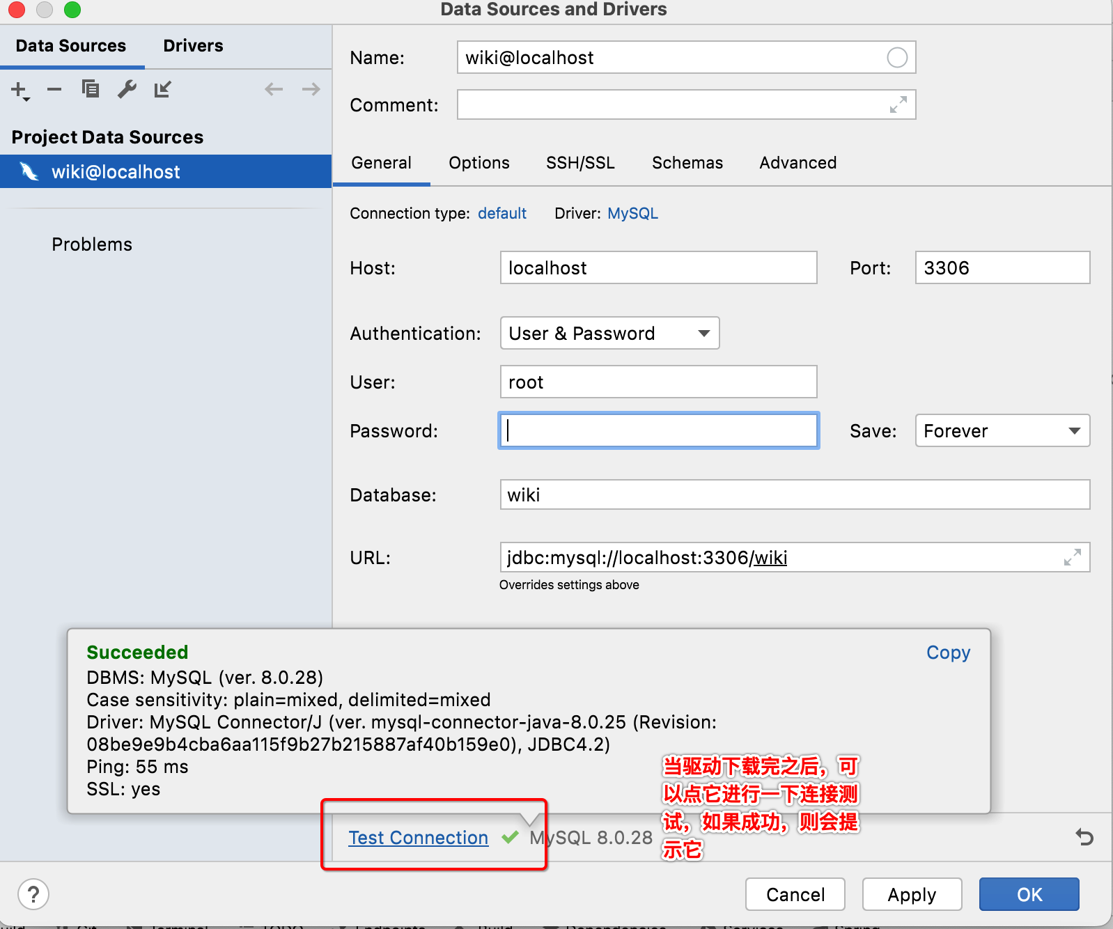Click the Succeeded status text
The image size is (1113, 929).
coord(137,652)
